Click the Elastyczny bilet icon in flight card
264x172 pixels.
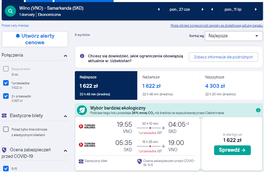point(81,161)
